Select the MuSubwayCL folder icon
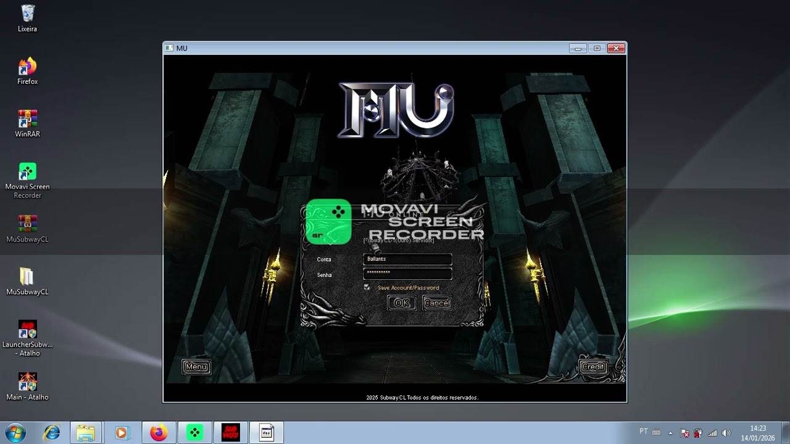The height and width of the screenshot is (444, 790). (x=28, y=281)
